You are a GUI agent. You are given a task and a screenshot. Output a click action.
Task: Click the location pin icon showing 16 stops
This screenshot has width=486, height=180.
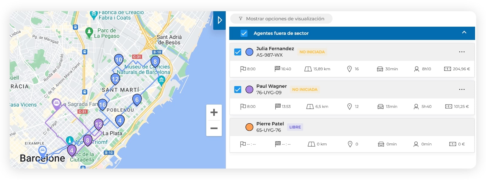pyautogui.click(x=349, y=69)
